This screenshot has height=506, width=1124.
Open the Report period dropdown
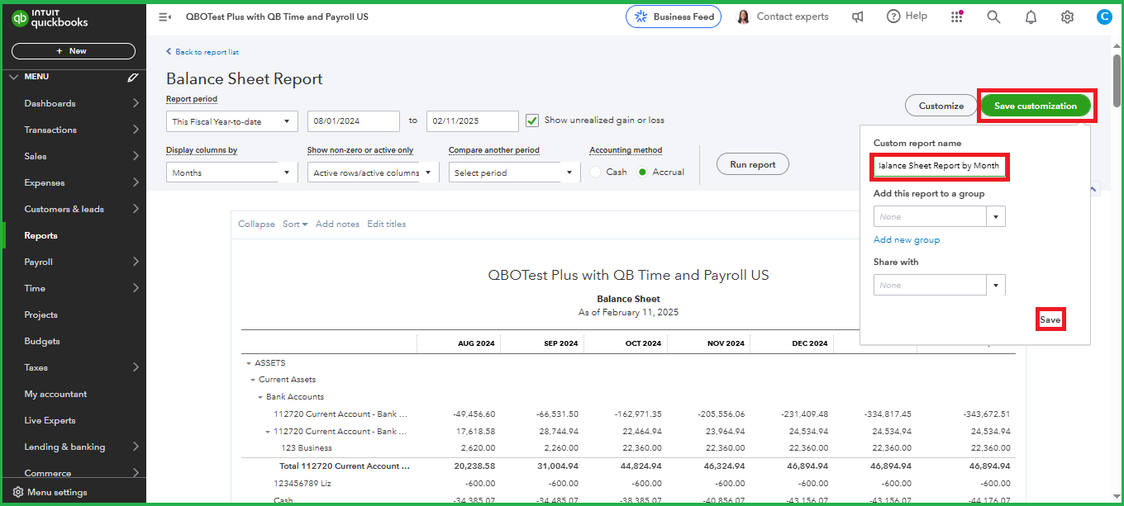232,121
